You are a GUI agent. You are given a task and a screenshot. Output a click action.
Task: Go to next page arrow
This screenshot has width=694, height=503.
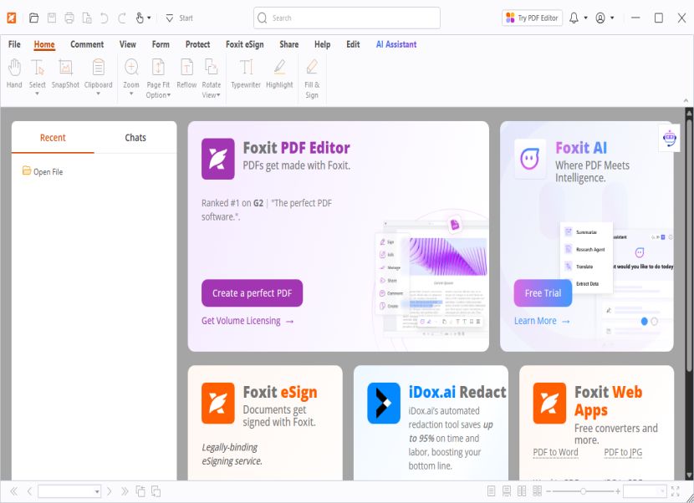pyautogui.click(x=109, y=491)
